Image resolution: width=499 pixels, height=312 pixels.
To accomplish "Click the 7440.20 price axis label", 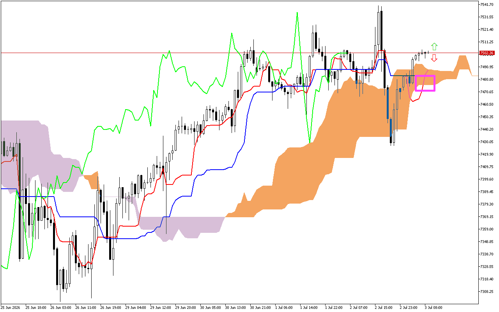I will point(487,129).
